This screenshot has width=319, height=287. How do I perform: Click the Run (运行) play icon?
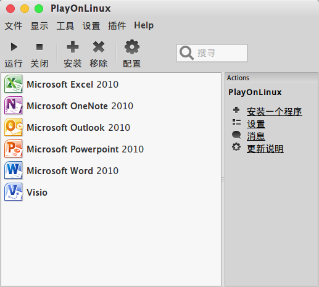pos(14,47)
